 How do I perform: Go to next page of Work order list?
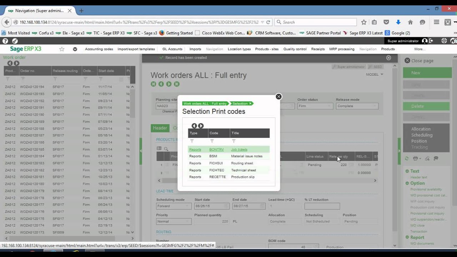pyautogui.click(x=16, y=63)
